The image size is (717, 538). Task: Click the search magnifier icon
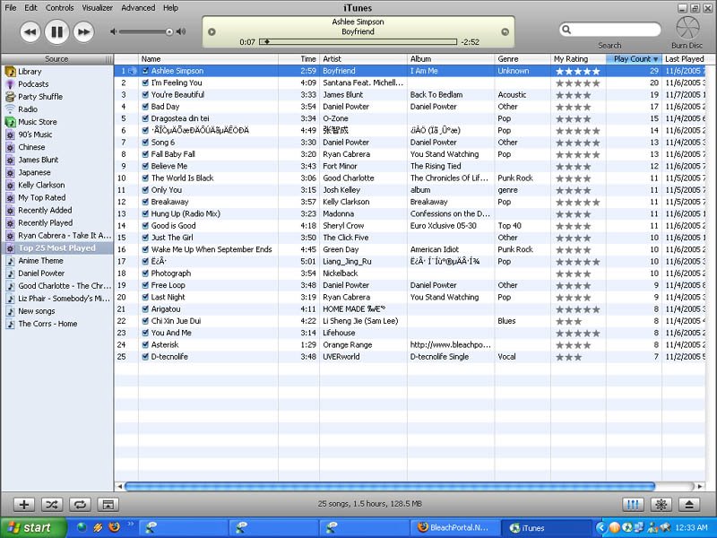[566, 30]
